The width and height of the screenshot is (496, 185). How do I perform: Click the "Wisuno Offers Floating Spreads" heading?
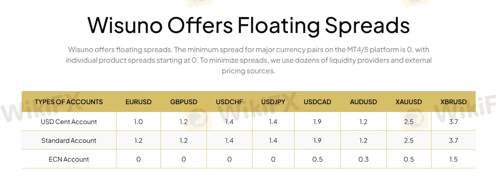[x=248, y=26]
